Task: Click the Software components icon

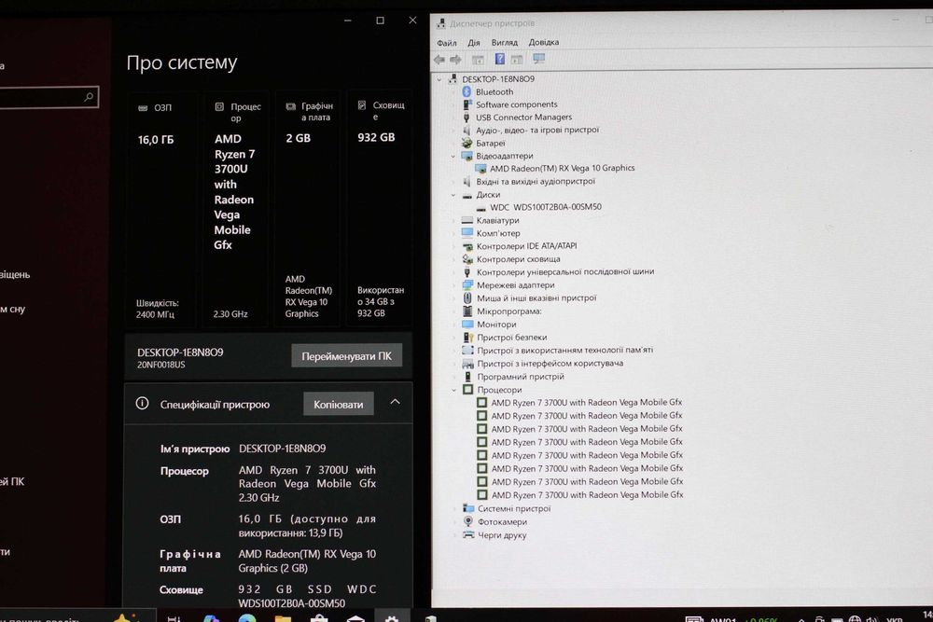Action: coord(467,104)
